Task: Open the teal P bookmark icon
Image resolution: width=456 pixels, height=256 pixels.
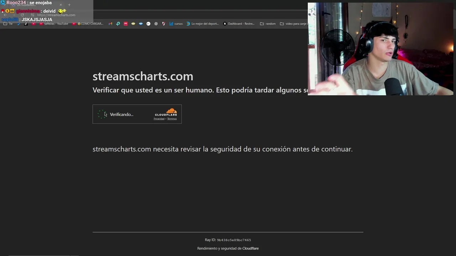Action: pos(118,24)
